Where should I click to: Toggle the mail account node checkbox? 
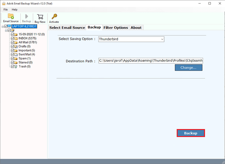9,30
